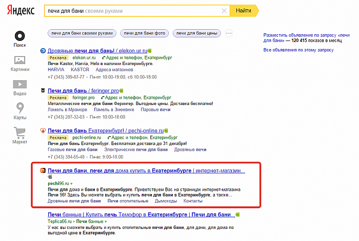Click phone number +7 (343) 389-87-77
The height and width of the screenshot is (241, 359).
pyautogui.click(x=66, y=77)
